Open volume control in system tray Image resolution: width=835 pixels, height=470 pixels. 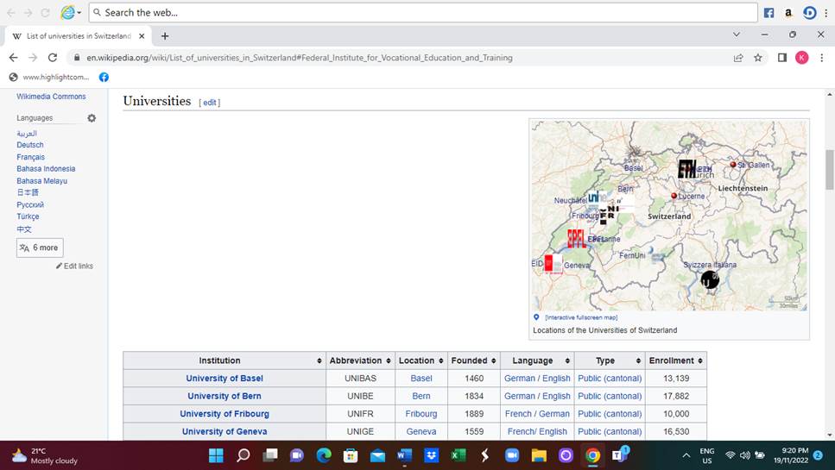click(x=745, y=455)
